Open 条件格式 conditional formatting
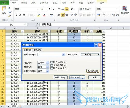This screenshot has width=130, height=108. tap(125, 11)
